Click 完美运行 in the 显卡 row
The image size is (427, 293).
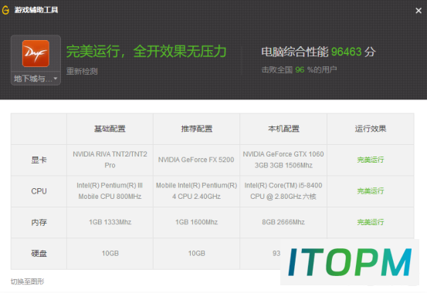371,160
